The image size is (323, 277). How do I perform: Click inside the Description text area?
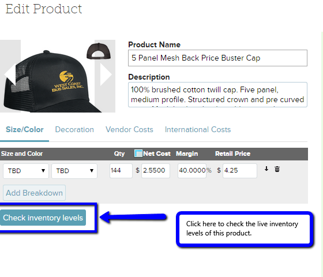tap(217, 95)
